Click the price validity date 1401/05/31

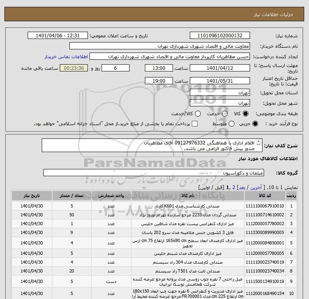[x=220, y=81]
